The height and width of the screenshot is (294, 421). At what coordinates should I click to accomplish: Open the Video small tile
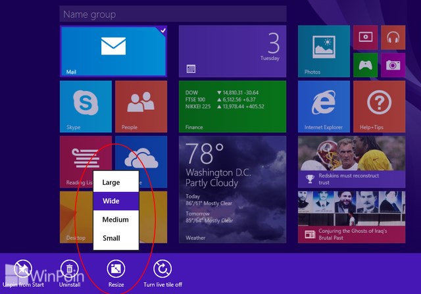tap(366, 37)
